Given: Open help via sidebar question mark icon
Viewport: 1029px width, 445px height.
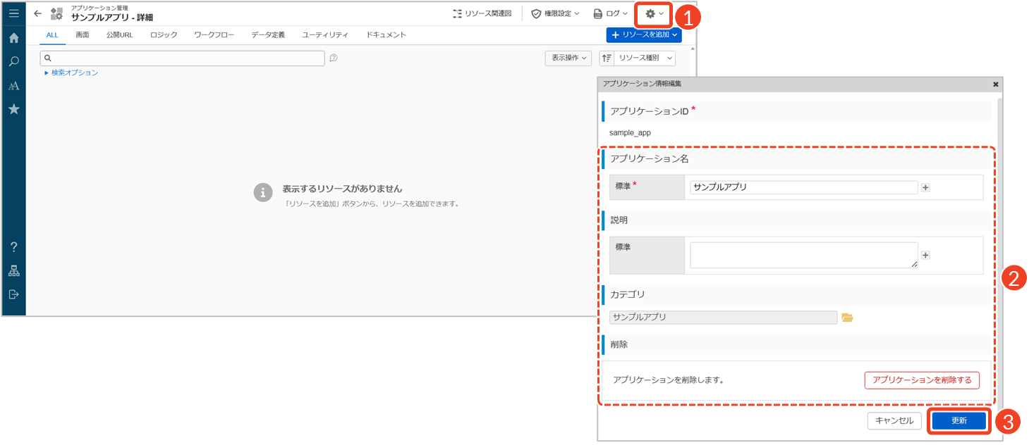Looking at the screenshot, I should (13, 247).
